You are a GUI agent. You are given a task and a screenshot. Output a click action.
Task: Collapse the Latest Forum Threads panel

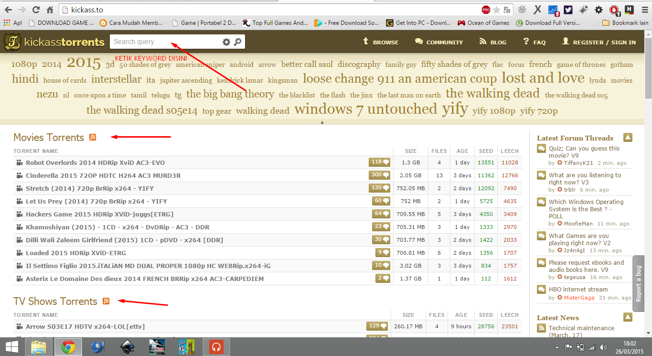point(628,138)
